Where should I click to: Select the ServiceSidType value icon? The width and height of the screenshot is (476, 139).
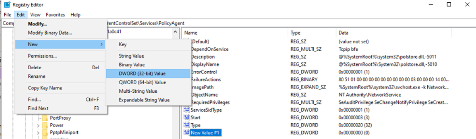[x=187, y=110]
